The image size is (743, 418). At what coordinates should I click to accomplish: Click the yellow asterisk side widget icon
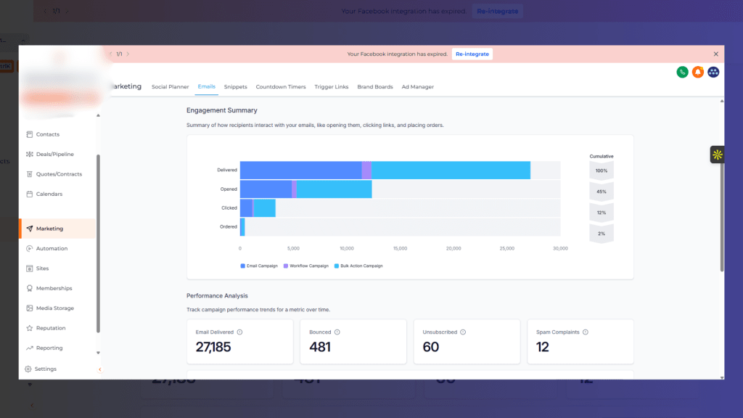click(x=717, y=154)
